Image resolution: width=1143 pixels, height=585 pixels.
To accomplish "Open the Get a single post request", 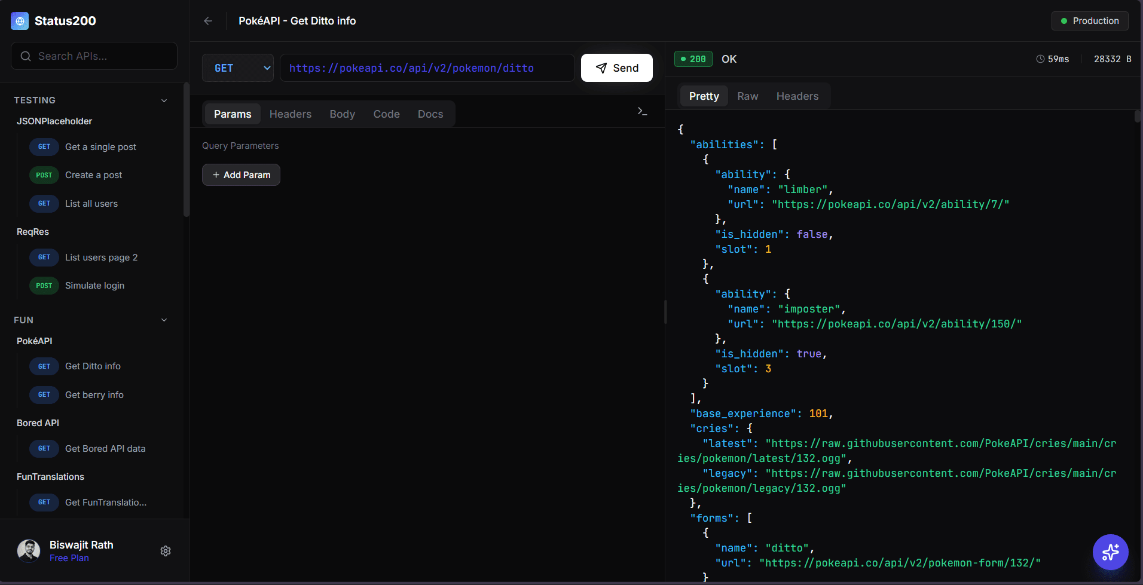I will coord(100,147).
